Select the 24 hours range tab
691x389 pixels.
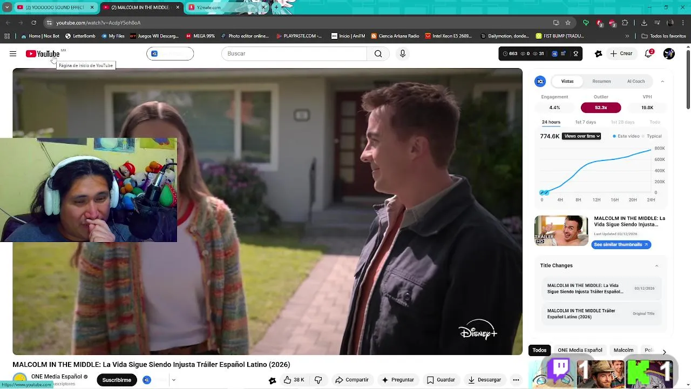[x=551, y=122]
